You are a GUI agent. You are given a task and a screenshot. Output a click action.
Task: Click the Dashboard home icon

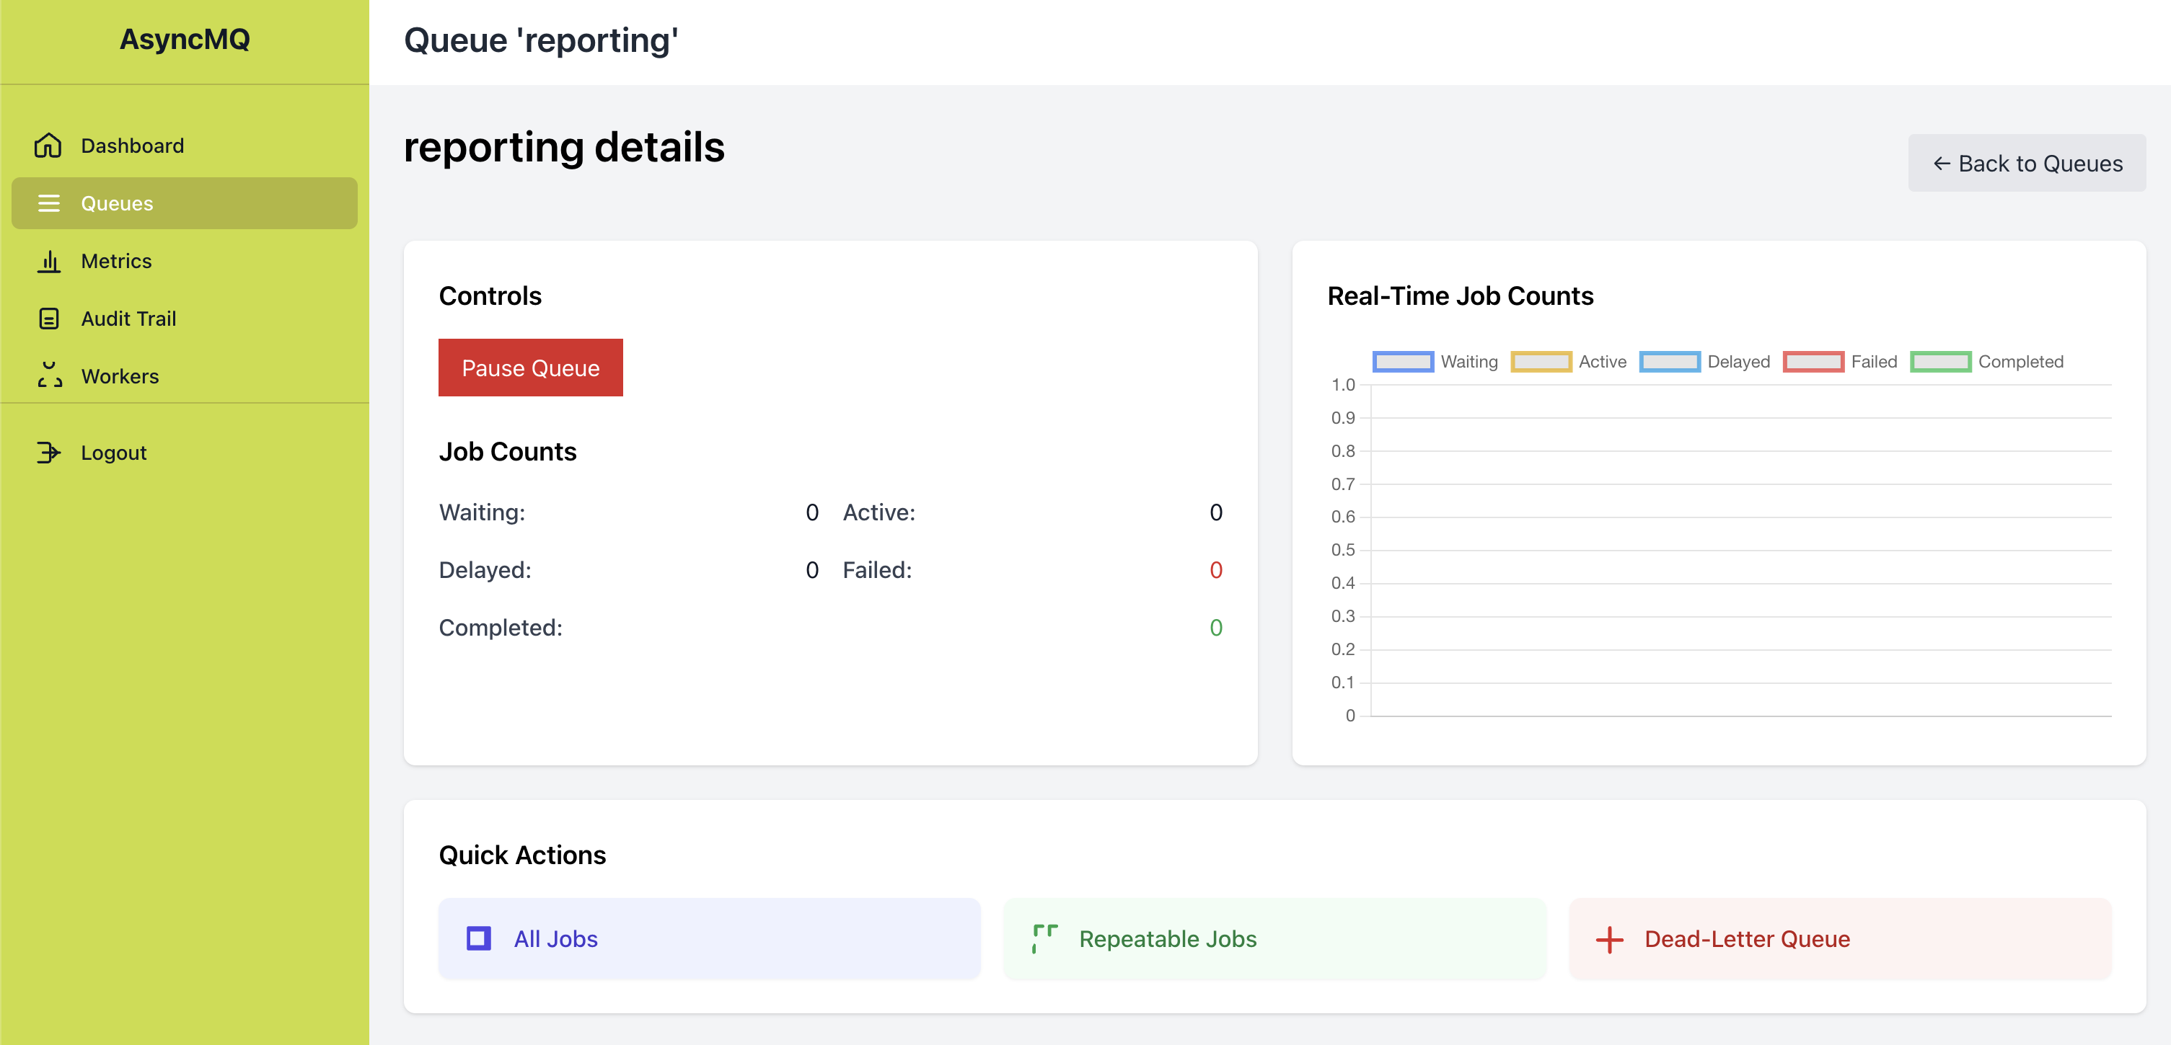click(x=48, y=146)
